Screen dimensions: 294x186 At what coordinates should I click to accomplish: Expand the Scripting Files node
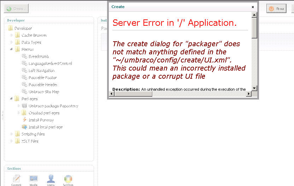click(x=11, y=134)
